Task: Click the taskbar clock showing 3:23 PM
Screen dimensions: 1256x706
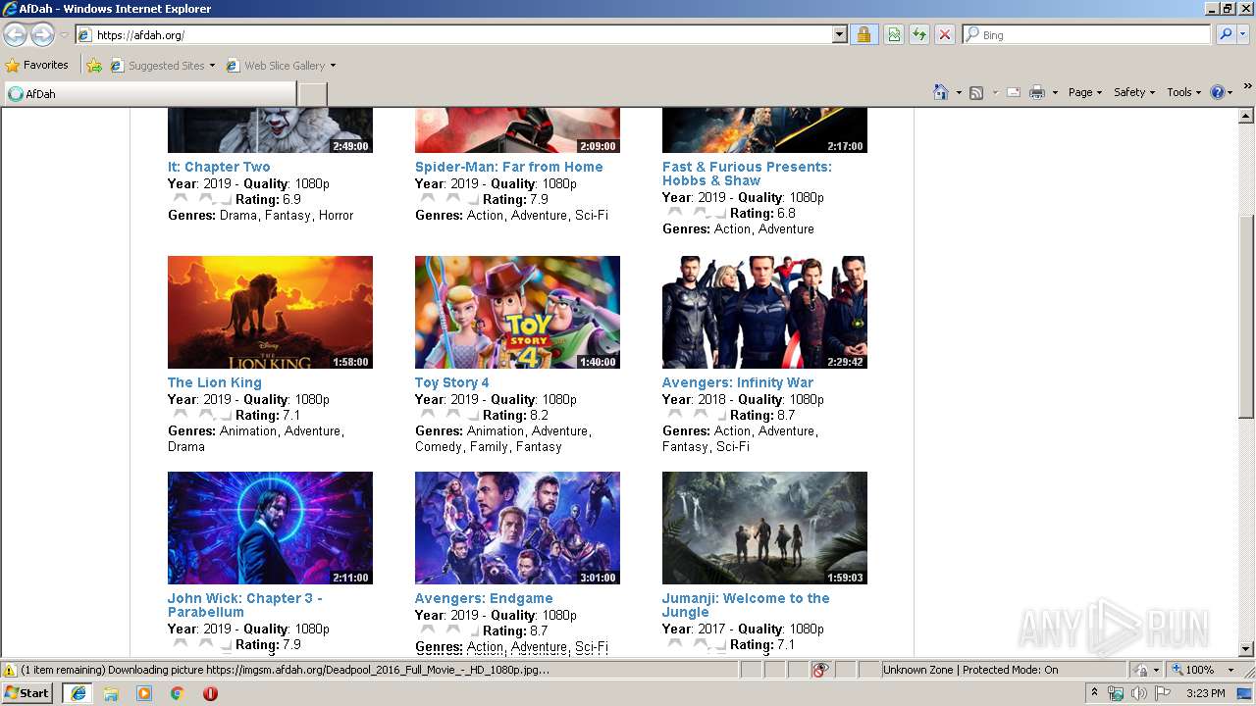Action: point(1205,693)
